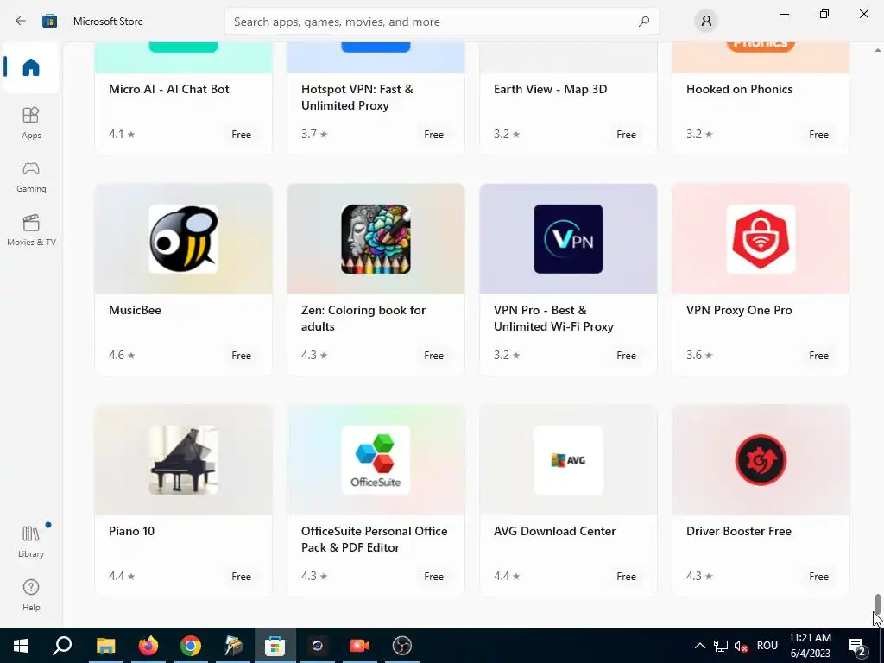884x663 pixels.
Task: Click the scrollbar up arrow
Action: (x=877, y=50)
